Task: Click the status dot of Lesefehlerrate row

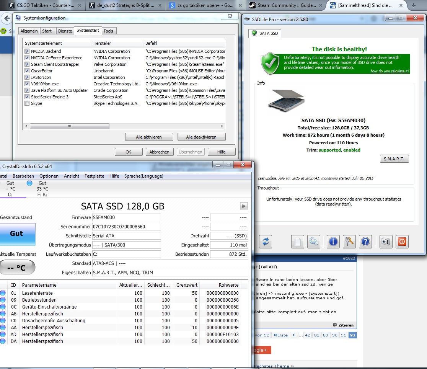Action: 3,293
